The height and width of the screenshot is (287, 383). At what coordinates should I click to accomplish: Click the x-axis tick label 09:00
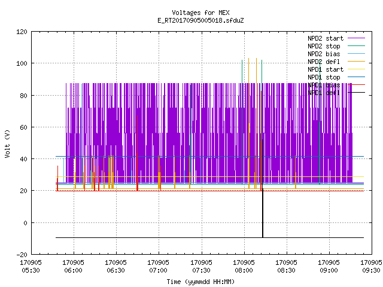[329, 271]
